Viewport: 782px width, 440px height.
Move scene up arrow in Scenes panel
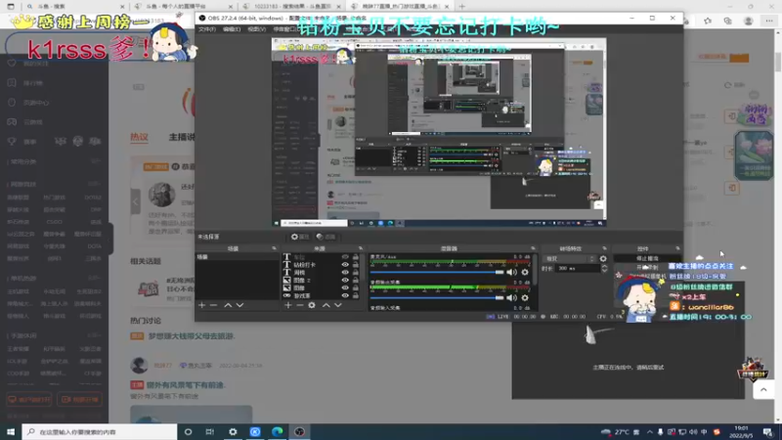click(x=228, y=305)
